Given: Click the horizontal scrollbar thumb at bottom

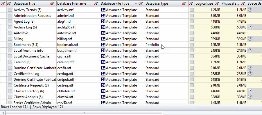Looking at the screenshot, I should (84, 113).
